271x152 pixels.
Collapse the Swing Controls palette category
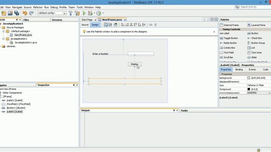click(221, 30)
